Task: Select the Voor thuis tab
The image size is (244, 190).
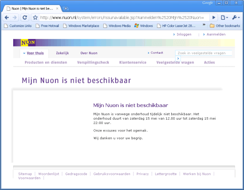Action: (34, 53)
